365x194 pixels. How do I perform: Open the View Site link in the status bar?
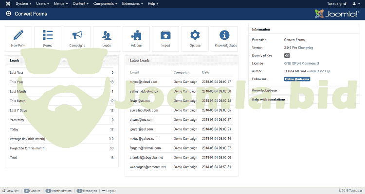(11, 191)
